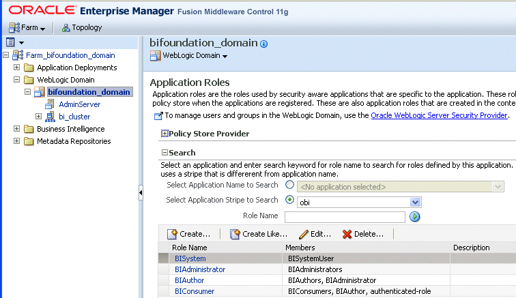516x298 pixels.
Task: Sort by Role Name column header
Action: coord(190,248)
